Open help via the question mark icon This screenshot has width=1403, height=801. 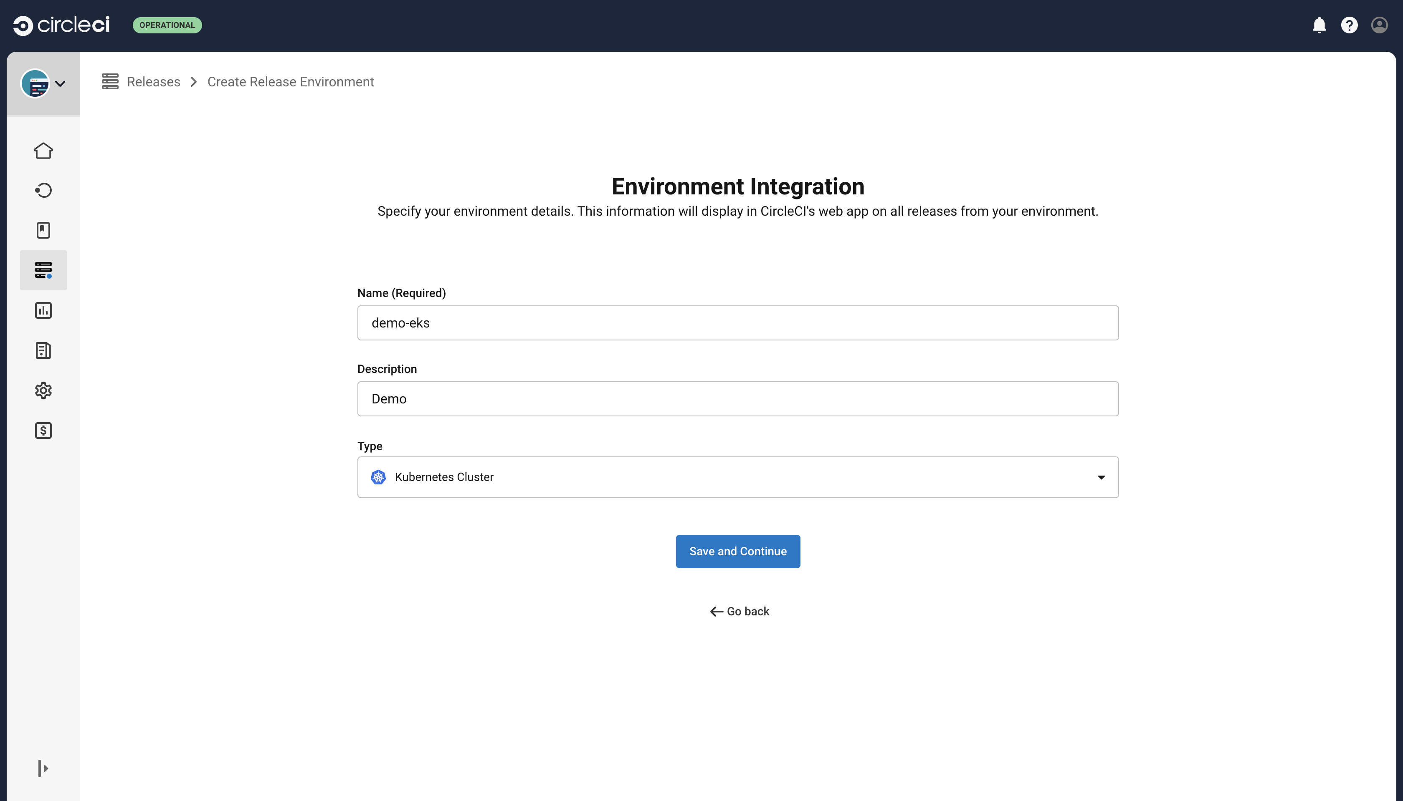click(1349, 25)
